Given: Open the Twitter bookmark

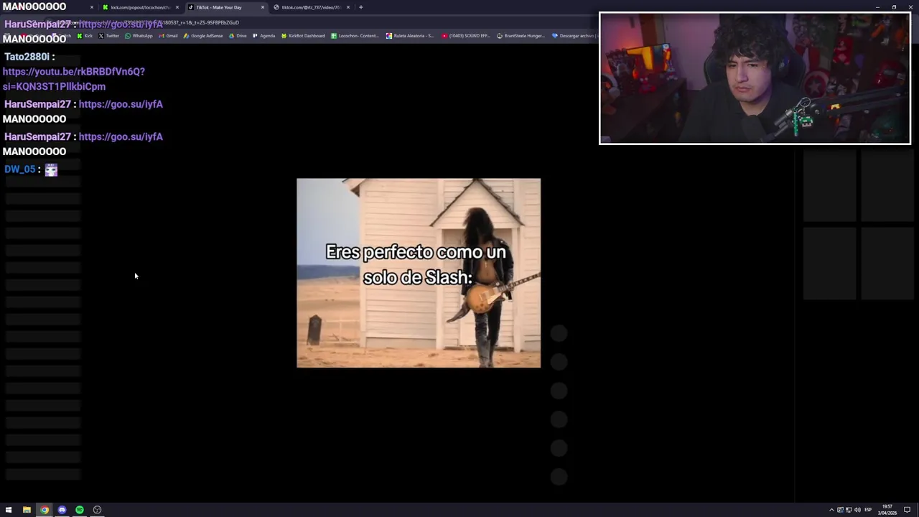Looking at the screenshot, I should pos(111,36).
